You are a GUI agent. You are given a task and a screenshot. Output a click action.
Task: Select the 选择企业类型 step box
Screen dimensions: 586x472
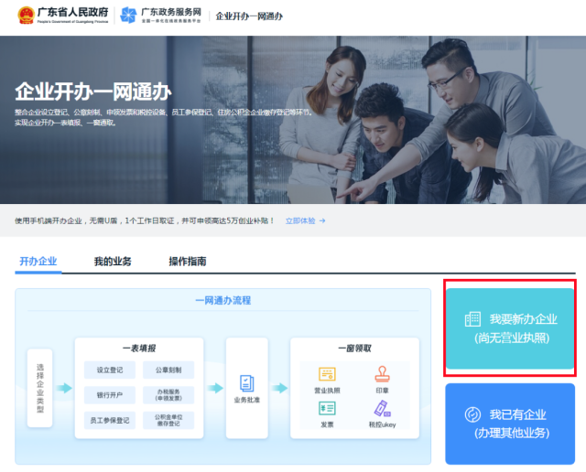(40, 388)
